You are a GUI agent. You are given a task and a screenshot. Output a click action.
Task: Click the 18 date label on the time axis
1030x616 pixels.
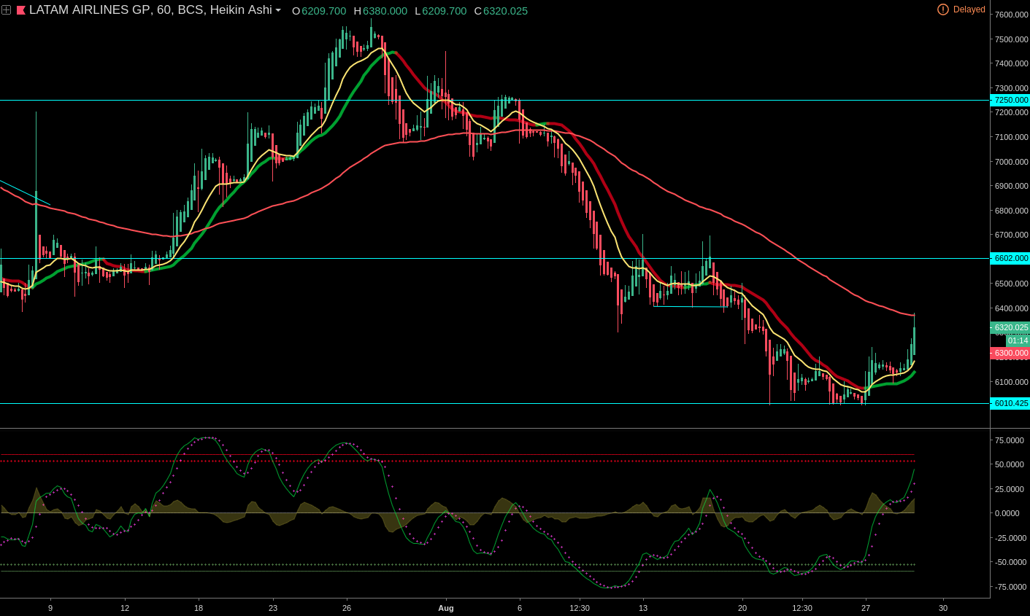pyautogui.click(x=199, y=608)
